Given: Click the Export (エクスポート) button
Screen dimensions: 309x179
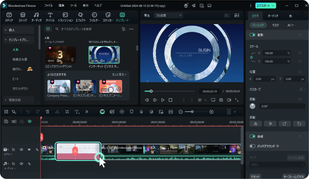Looking at the screenshot, I should point(266,6).
